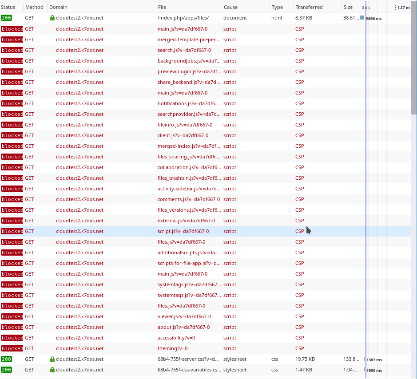This screenshot has width=417, height=379.
Task: Click the blocked badge on the theming?v=0 request
Action: pyautogui.click(x=12, y=348)
